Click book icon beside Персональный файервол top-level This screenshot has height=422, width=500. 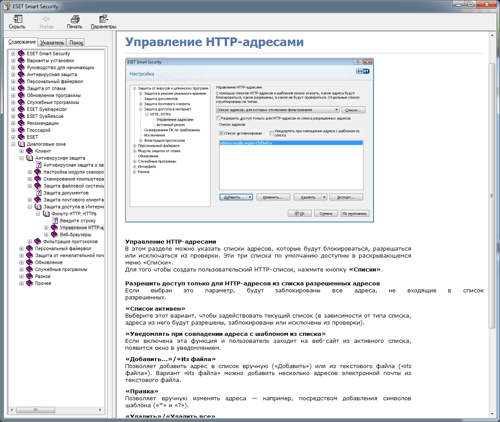click(21, 81)
